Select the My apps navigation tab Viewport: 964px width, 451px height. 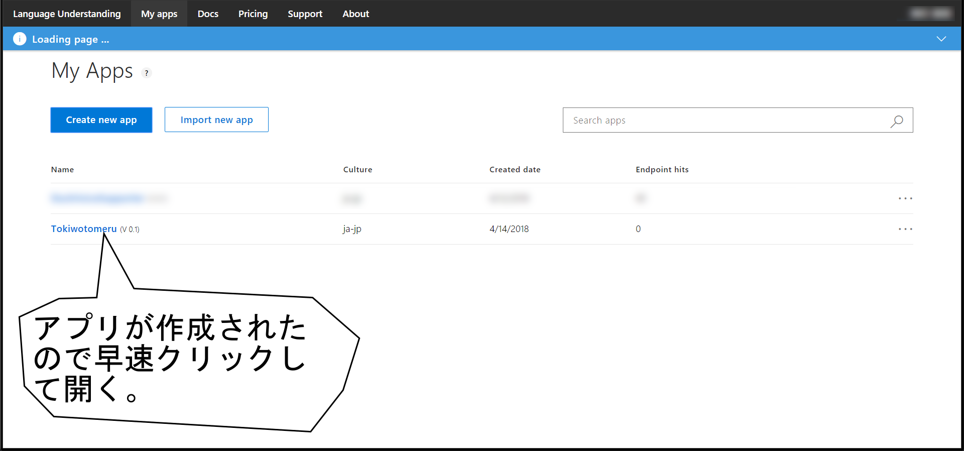pyautogui.click(x=159, y=14)
